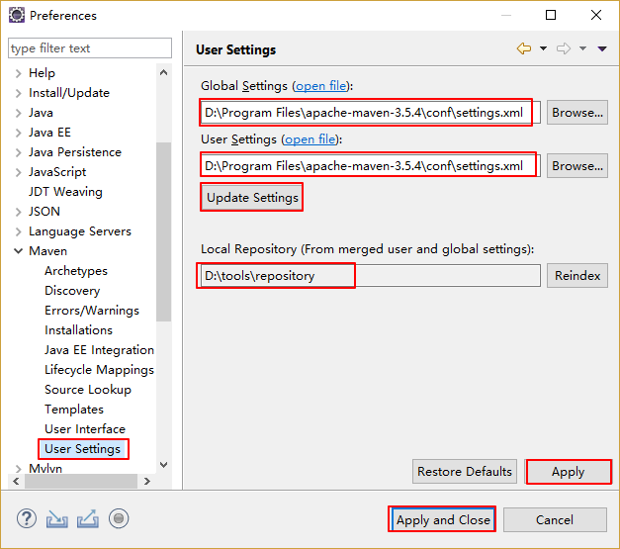This screenshot has width=620, height=549.
Task: Collapse the Maven tree node
Action: pos(18,251)
